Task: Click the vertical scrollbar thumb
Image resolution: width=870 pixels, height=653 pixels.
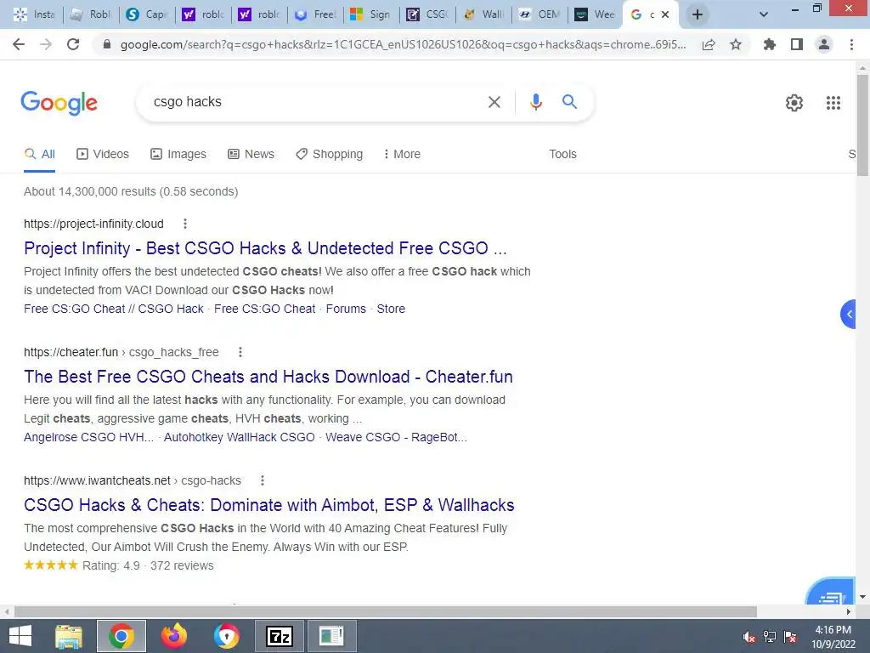Action: [862, 125]
